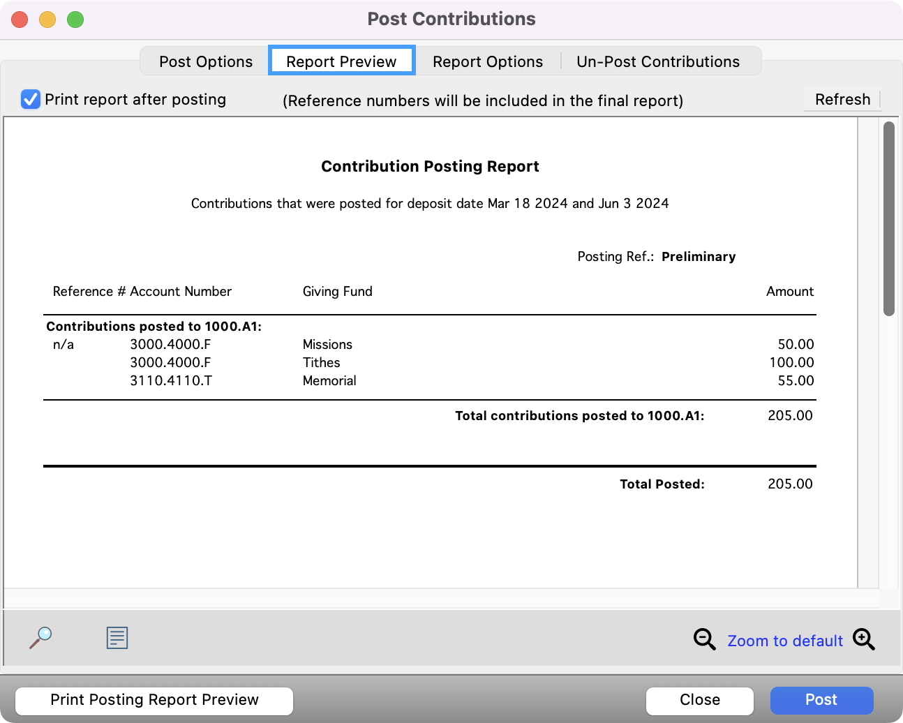Uncheck Print report after posting

pyautogui.click(x=30, y=99)
